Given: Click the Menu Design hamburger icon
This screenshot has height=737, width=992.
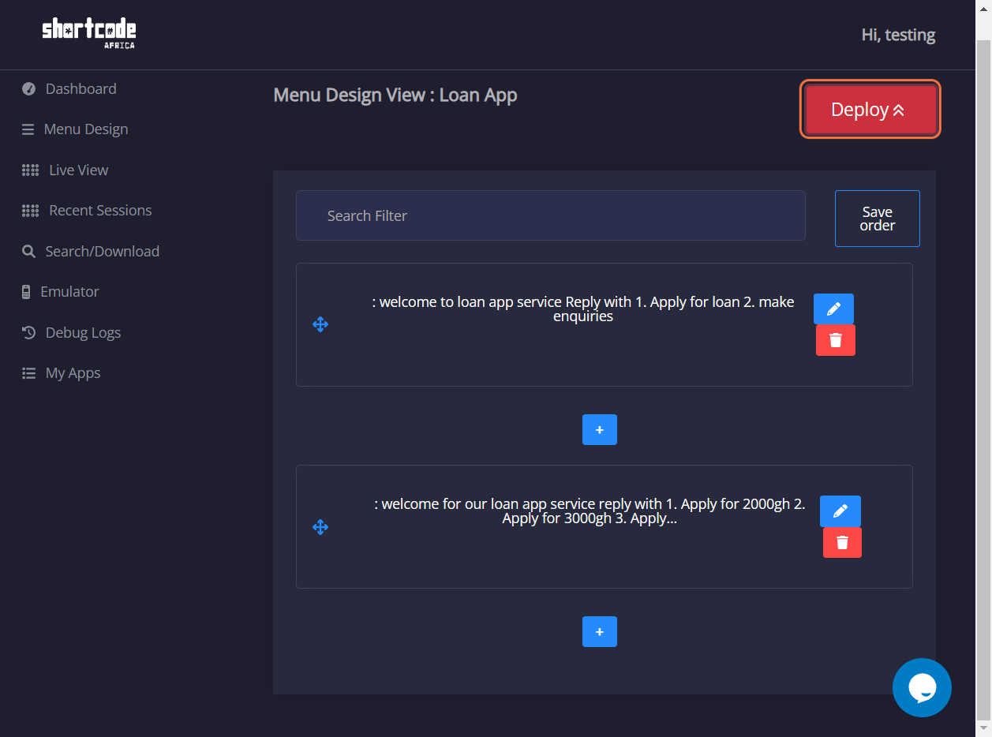Looking at the screenshot, I should click(28, 129).
